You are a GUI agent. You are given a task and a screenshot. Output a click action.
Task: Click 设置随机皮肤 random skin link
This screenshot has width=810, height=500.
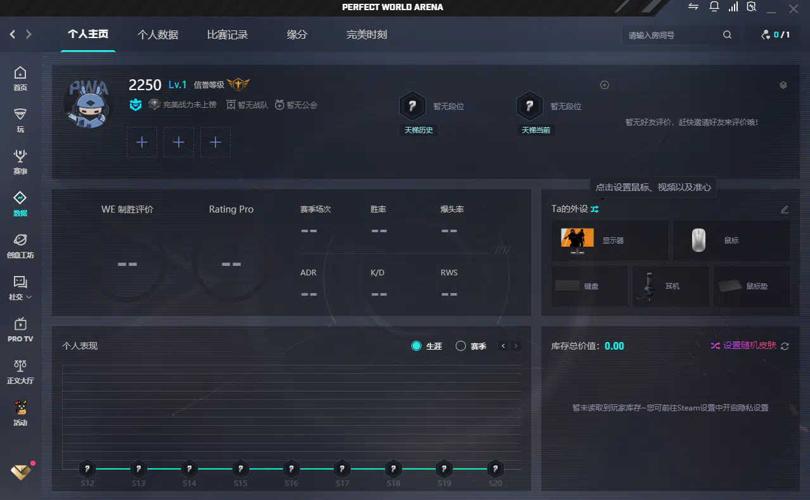coord(743,346)
